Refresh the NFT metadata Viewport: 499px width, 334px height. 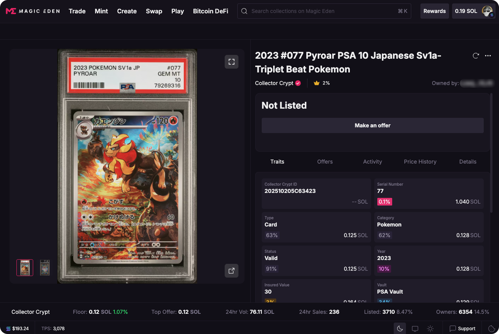coord(476,56)
